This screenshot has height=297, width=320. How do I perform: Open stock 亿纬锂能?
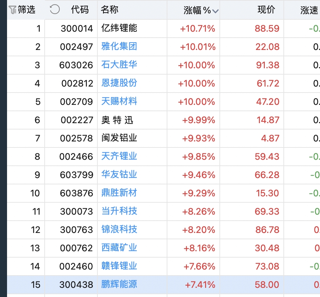point(119,28)
